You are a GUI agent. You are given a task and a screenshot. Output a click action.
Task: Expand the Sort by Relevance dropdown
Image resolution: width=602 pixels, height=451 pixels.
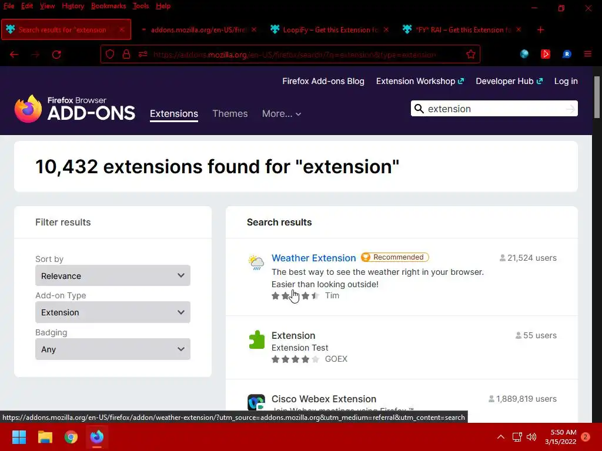[x=113, y=275]
